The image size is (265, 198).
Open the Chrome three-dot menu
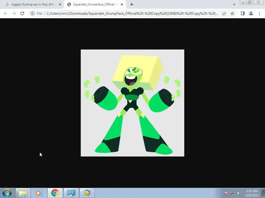tap(259, 13)
